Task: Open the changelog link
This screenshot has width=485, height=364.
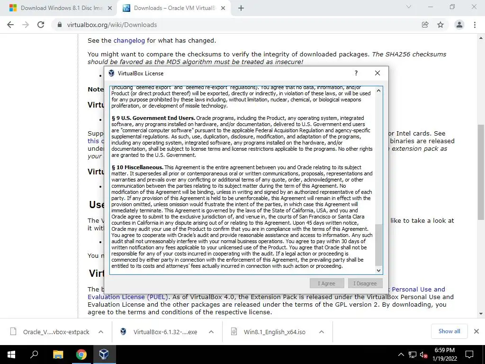Action: 129,41
